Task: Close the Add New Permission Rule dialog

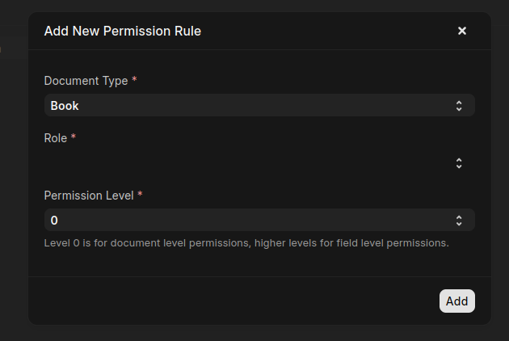Action: [x=462, y=31]
